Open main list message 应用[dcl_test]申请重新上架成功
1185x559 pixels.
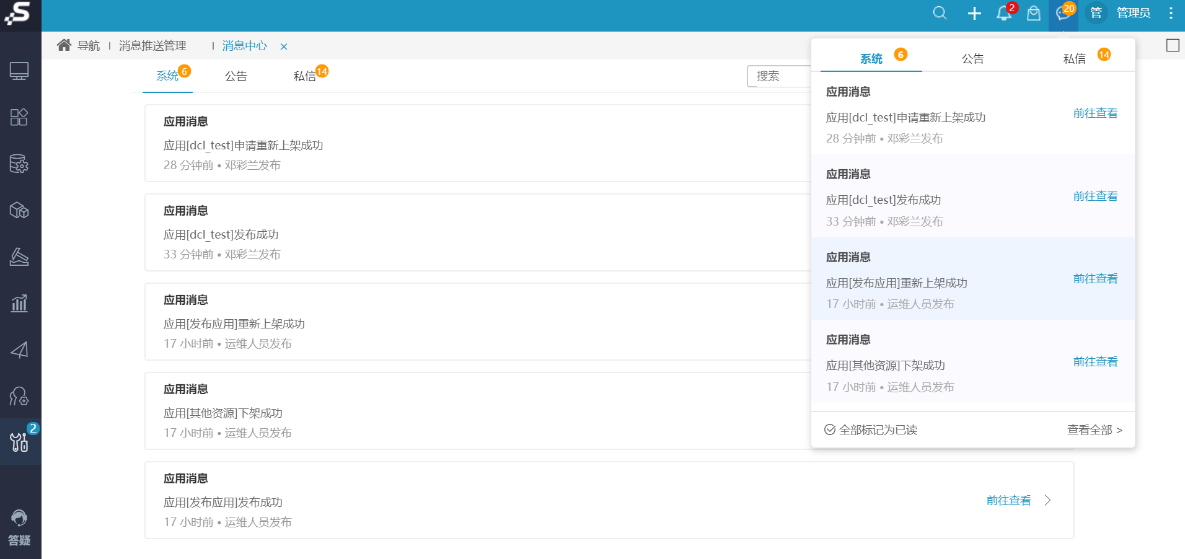(x=243, y=146)
